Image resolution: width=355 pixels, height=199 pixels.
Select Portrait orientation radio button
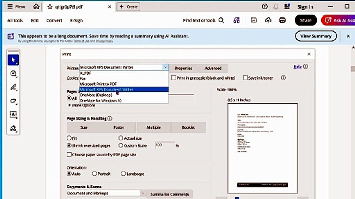tap(94, 174)
